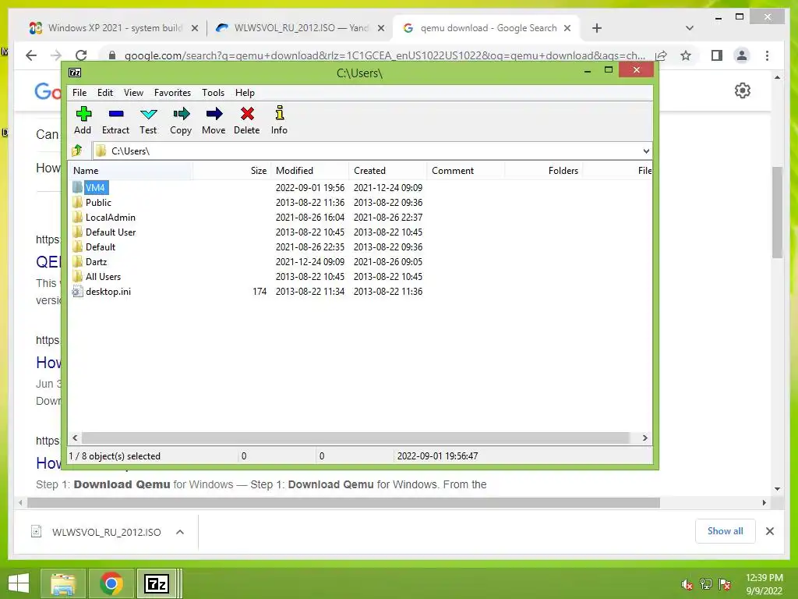Expand options for the WLWSVOL_RU_2012.ISO download

(180, 532)
